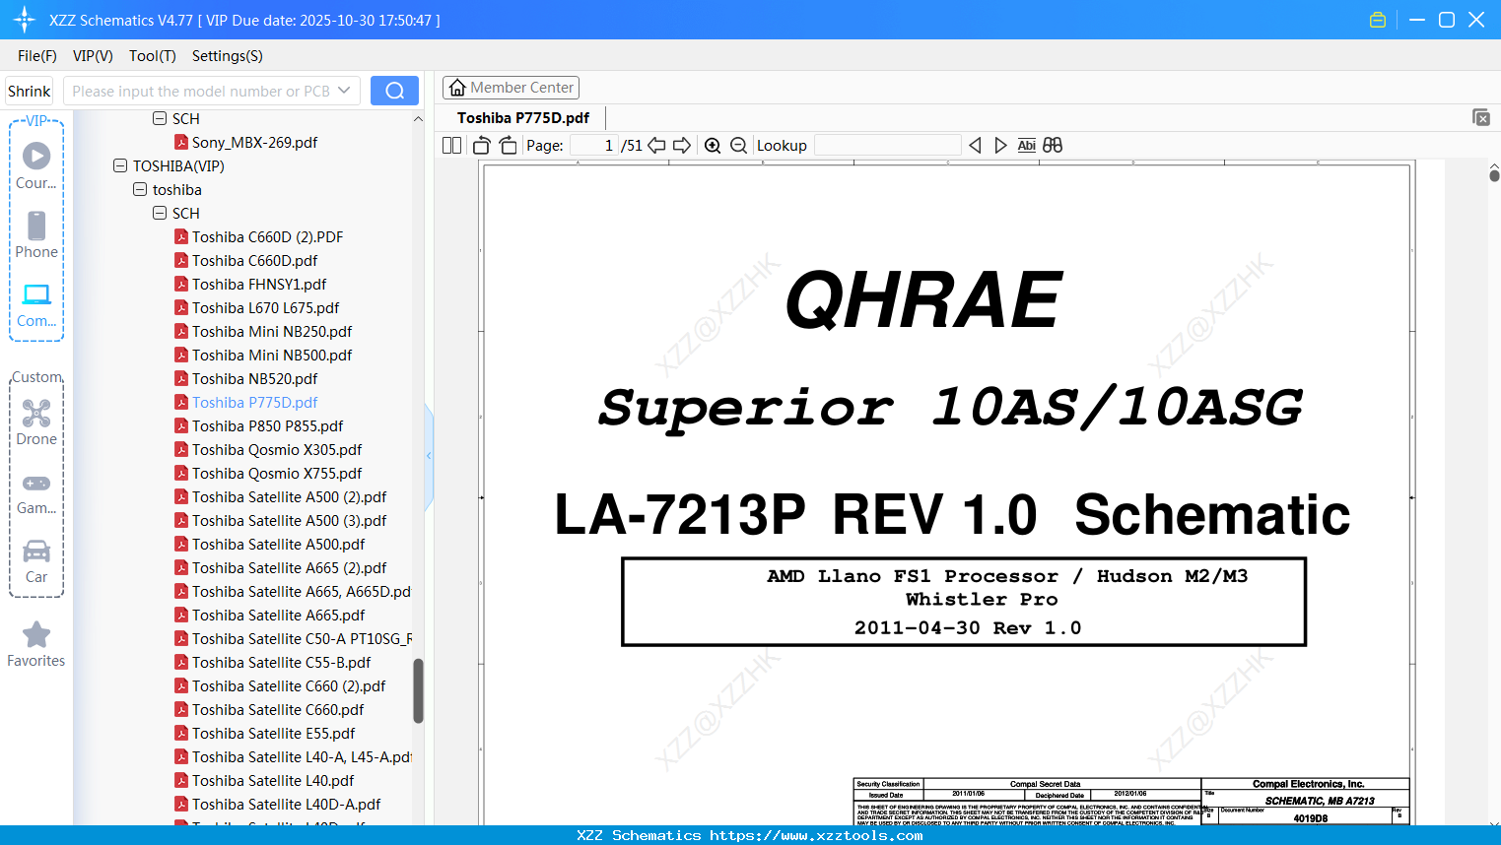Click the Lookup text field
Screen dimensions: 1501x845
(x=887, y=146)
